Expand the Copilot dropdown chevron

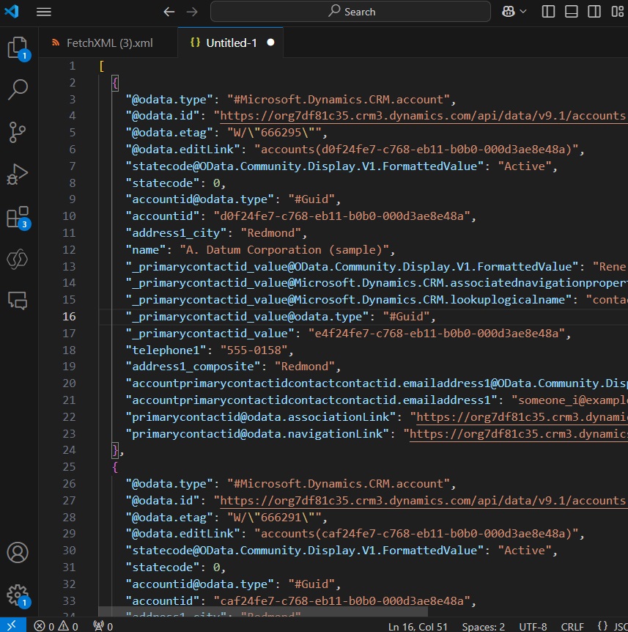(x=523, y=12)
